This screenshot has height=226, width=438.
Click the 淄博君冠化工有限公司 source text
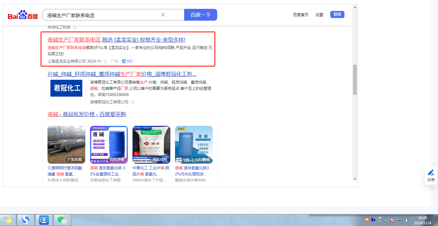click(109, 102)
